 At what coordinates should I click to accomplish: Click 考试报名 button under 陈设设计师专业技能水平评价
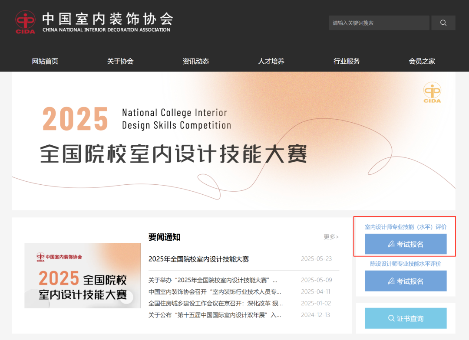406,281
